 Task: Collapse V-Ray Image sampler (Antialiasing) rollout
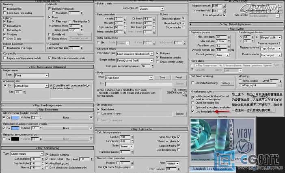[x=47, y=67]
